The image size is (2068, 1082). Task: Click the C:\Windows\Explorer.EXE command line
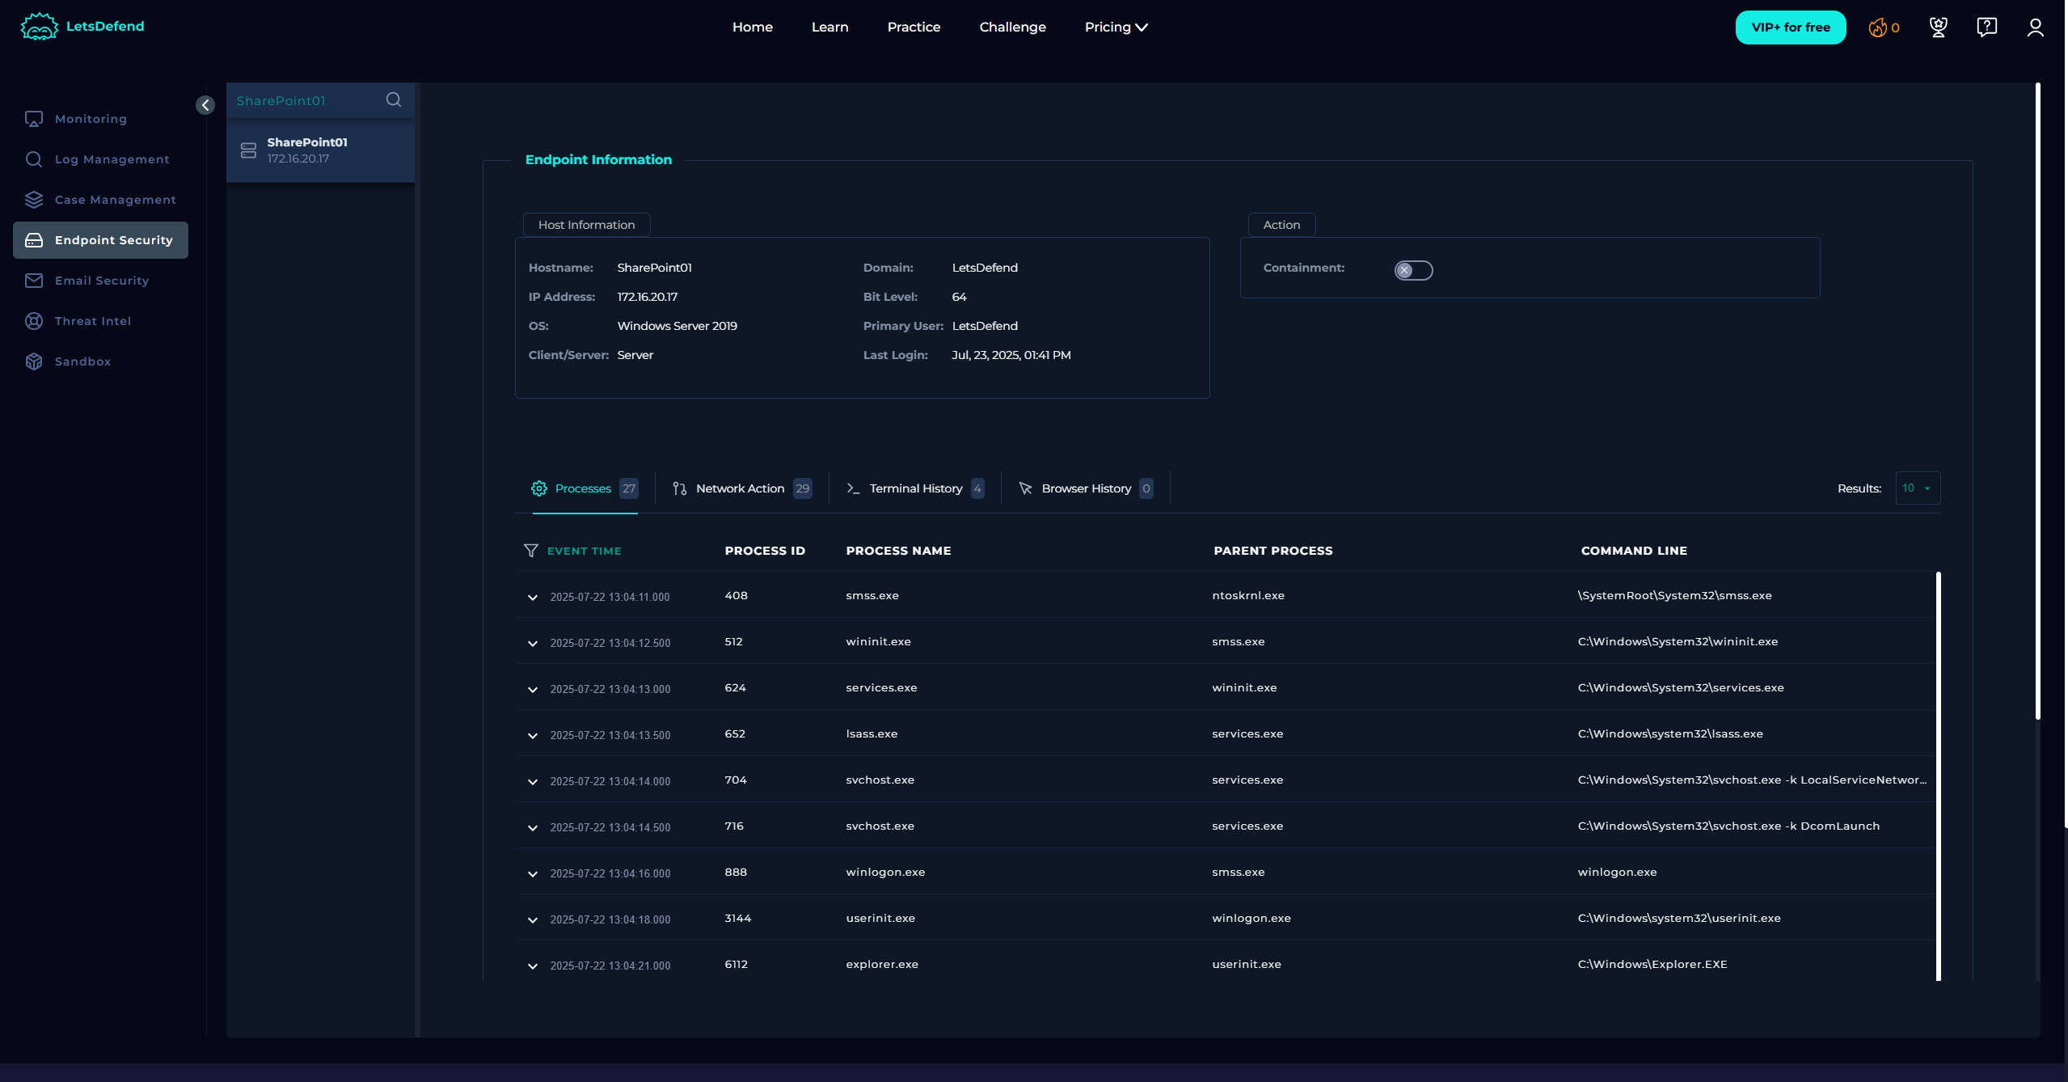[x=1652, y=964]
